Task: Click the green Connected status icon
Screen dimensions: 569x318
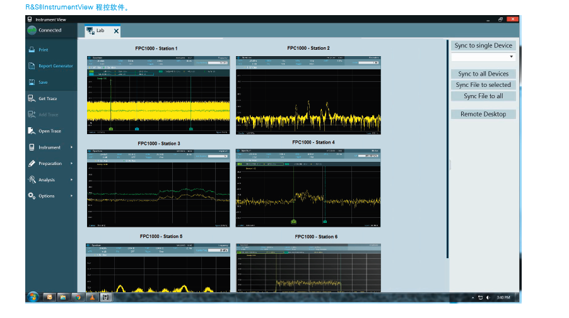Action: pyautogui.click(x=32, y=30)
